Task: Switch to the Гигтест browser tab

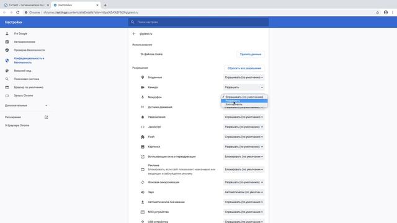Action: 25,5
